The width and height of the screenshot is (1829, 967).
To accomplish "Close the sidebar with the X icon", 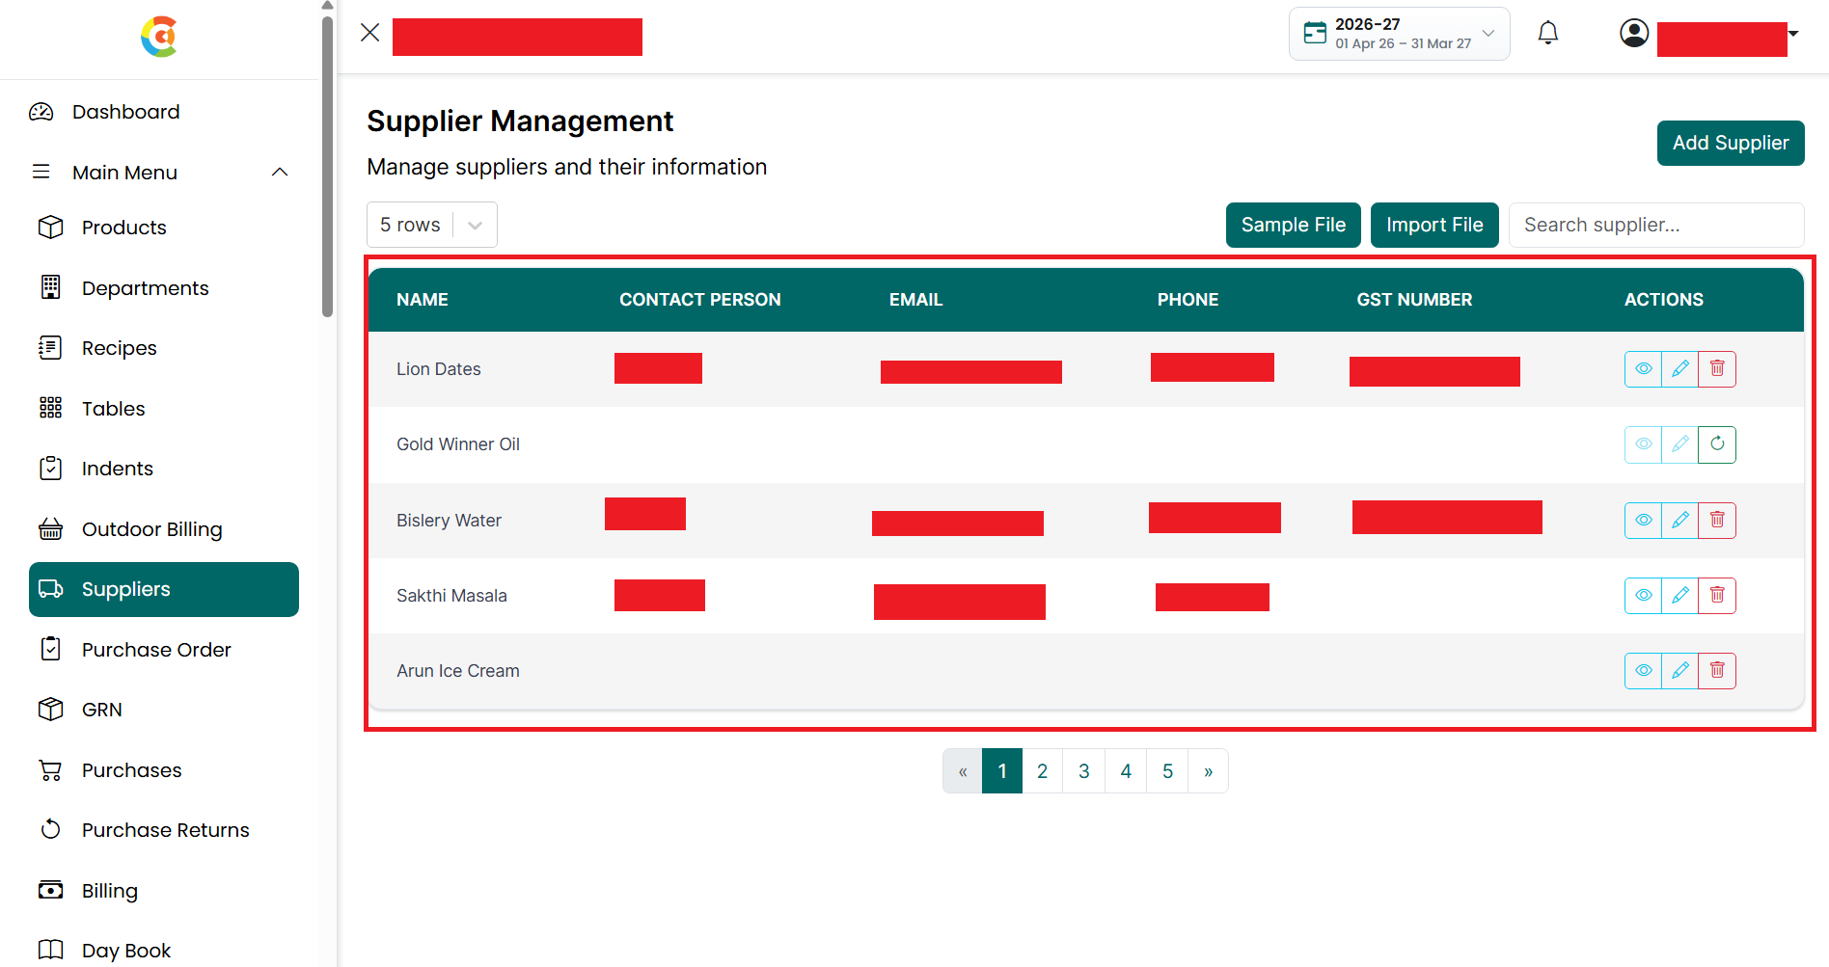I will coord(369,33).
